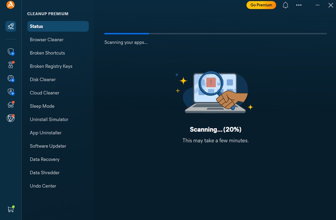
Task: Click the laptop magnifier scanning illustration
Action: click(214, 93)
